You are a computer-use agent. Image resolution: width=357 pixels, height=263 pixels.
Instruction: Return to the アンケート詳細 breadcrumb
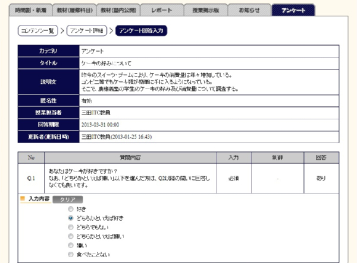[86, 30]
